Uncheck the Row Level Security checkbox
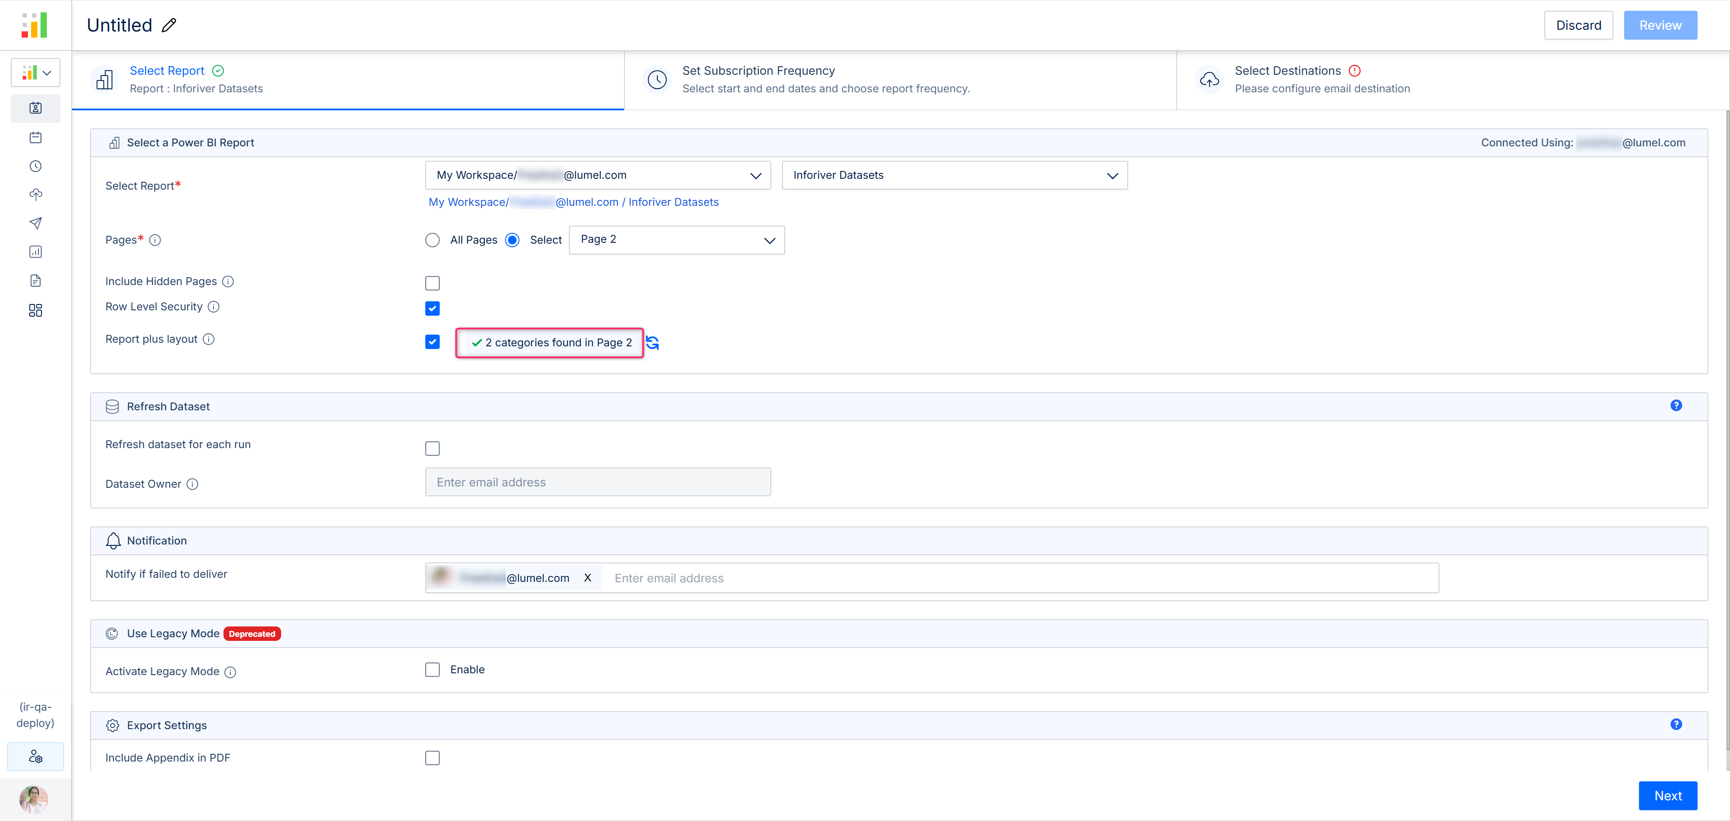 (x=432, y=309)
